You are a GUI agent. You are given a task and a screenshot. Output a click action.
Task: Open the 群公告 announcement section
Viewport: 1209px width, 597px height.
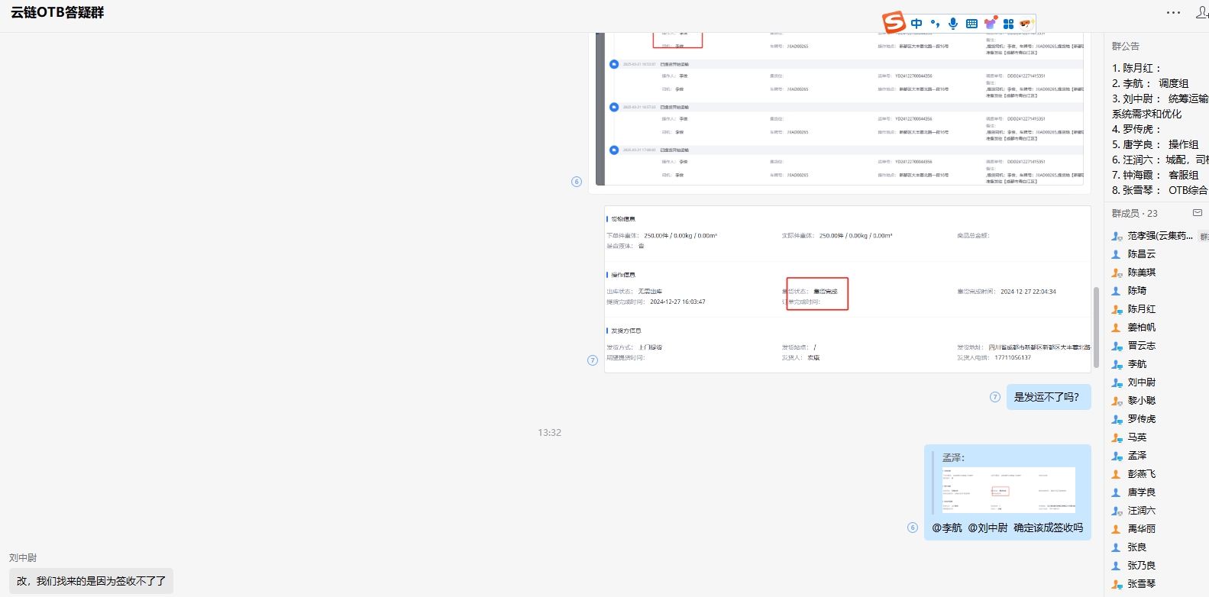coord(1125,47)
